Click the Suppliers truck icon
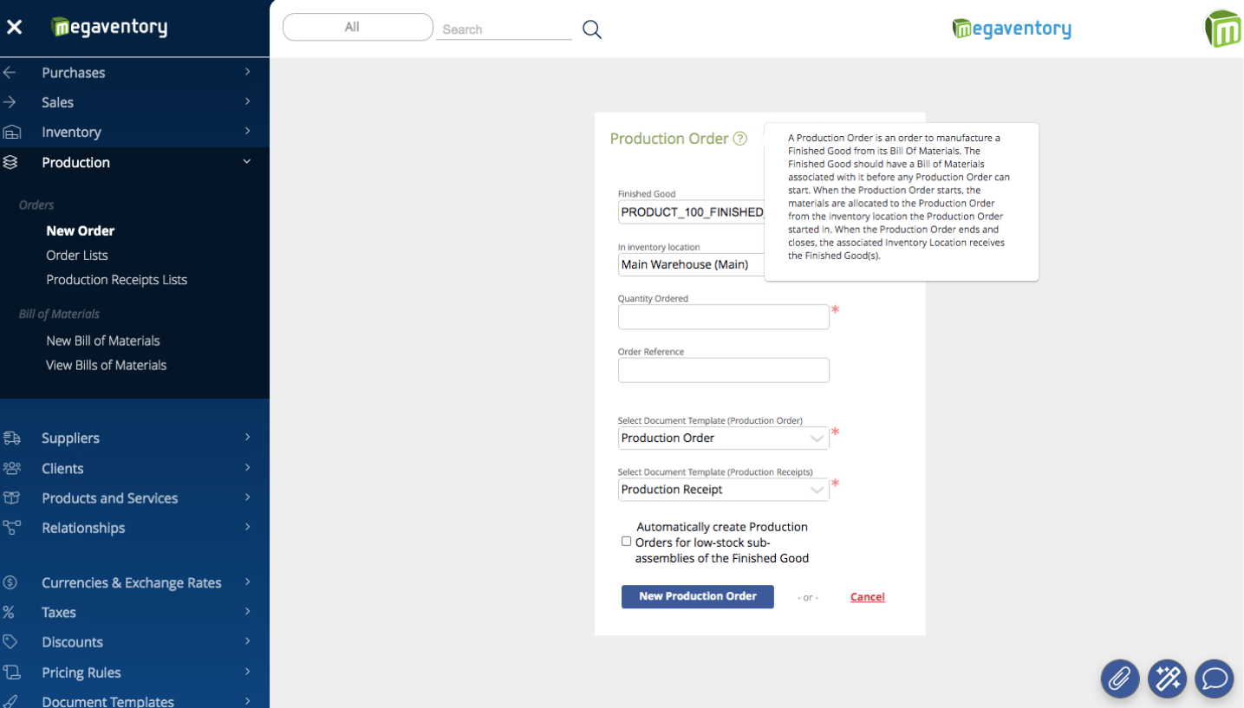 [x=11, y=438]
